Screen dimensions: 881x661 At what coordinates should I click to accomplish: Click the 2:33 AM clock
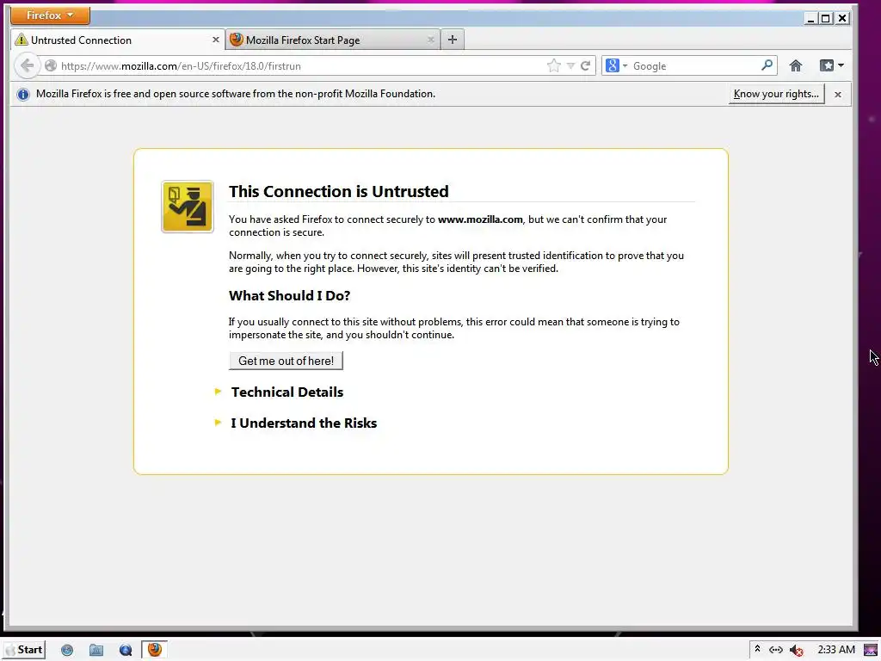(x=836, y=650)
